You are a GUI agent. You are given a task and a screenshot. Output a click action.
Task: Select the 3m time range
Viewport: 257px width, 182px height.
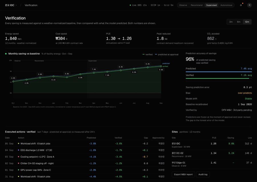[x=231, y=22]
